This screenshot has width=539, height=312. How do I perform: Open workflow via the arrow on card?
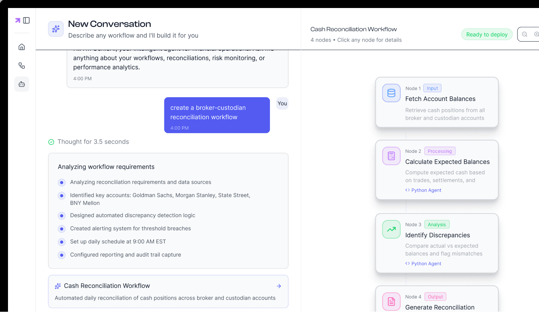click(279, 286)
